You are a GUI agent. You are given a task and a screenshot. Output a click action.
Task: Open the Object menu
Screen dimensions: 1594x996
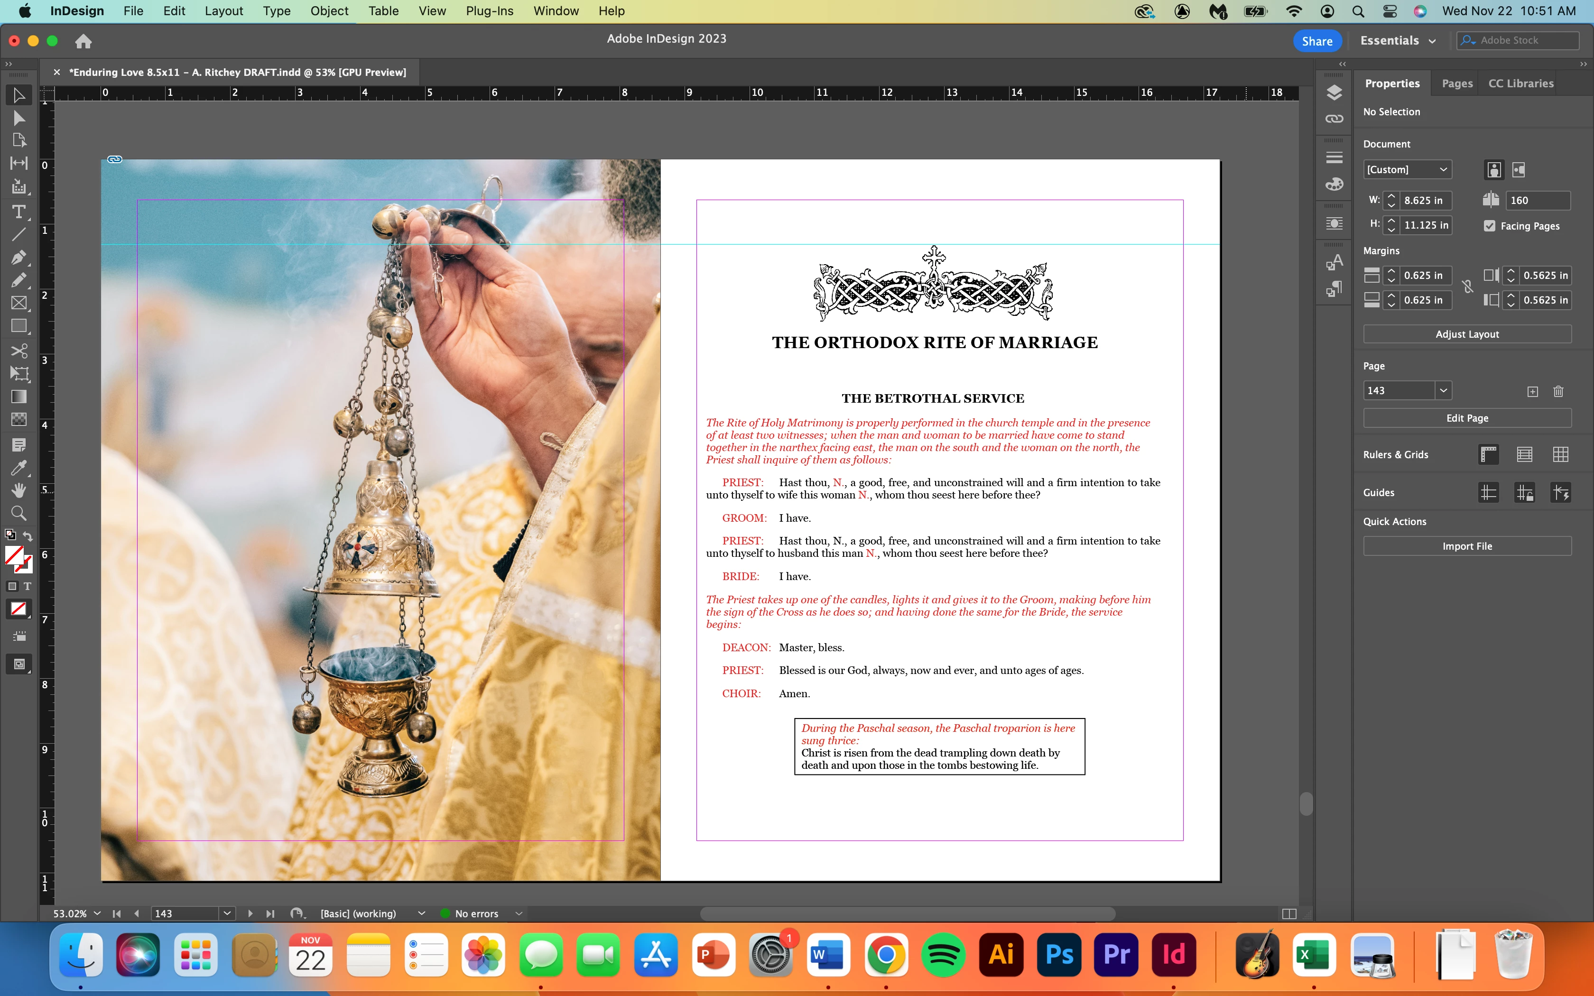[329, 11]
